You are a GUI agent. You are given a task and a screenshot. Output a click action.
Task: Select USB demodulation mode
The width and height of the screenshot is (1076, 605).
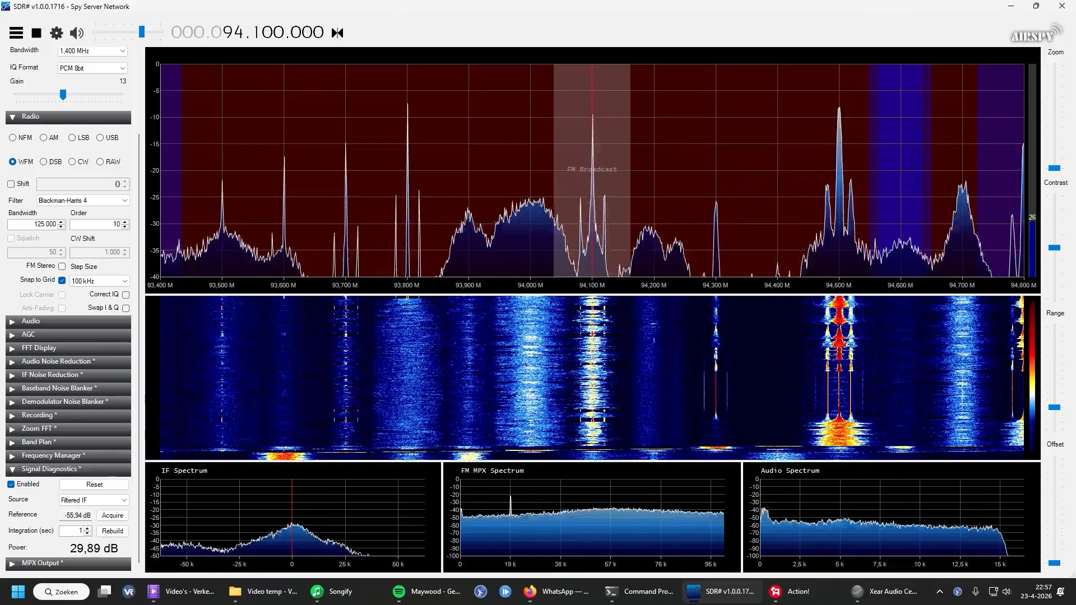click(x=107, y=138)
